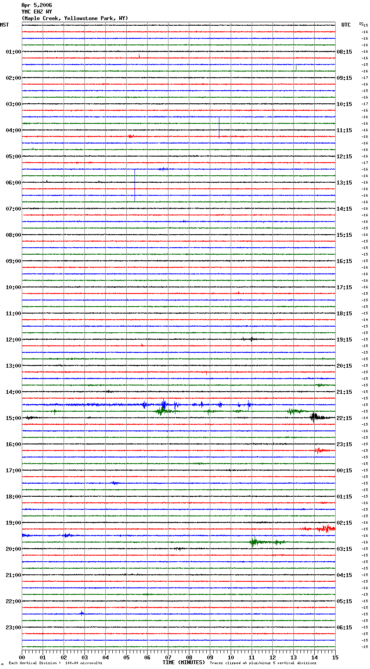Select the '07:00' MST time label
370x669 pixels.
[13, 209]
